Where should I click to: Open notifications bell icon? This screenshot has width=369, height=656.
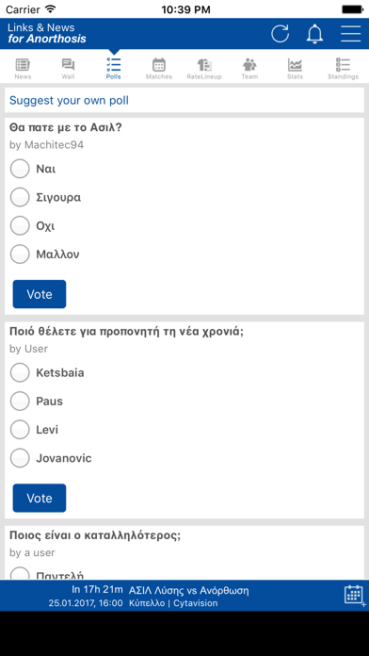(314, 34)
